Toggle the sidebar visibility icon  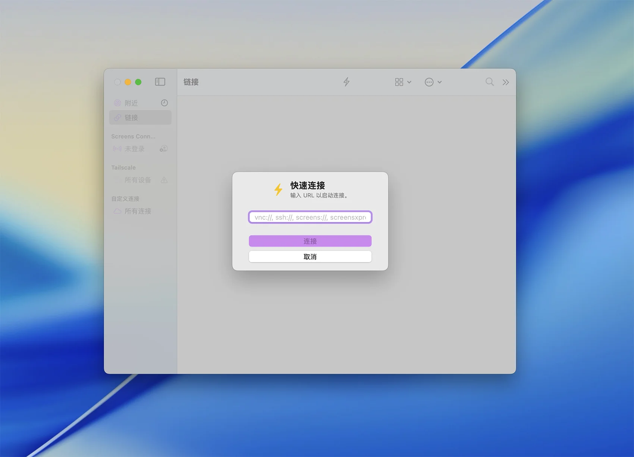pos(160,82)
